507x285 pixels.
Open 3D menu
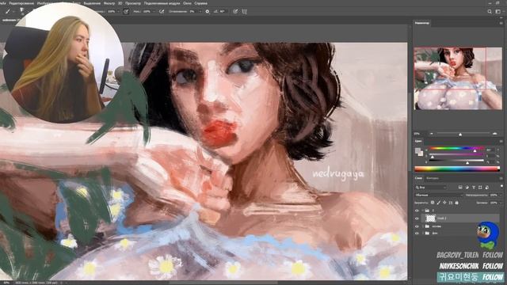[120, 3]
